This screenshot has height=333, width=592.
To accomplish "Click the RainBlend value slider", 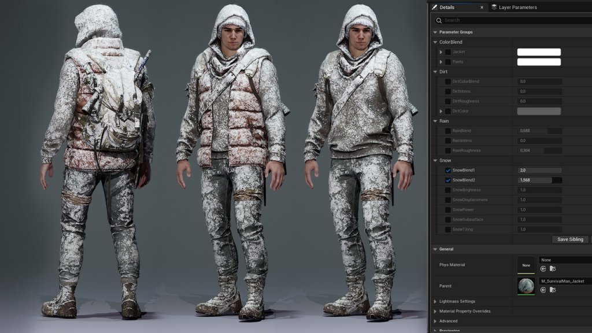I will [539, 131].
